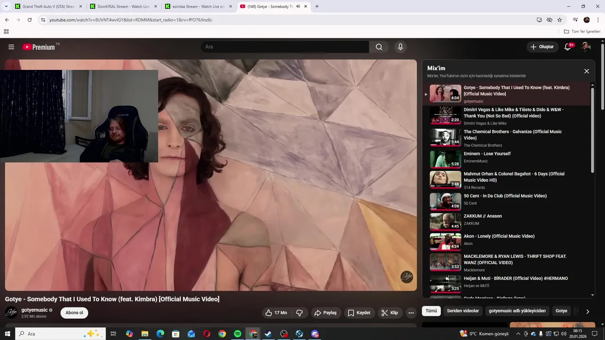
Task: Focus the YouTube Ara search field
Action: click(285, 47)
